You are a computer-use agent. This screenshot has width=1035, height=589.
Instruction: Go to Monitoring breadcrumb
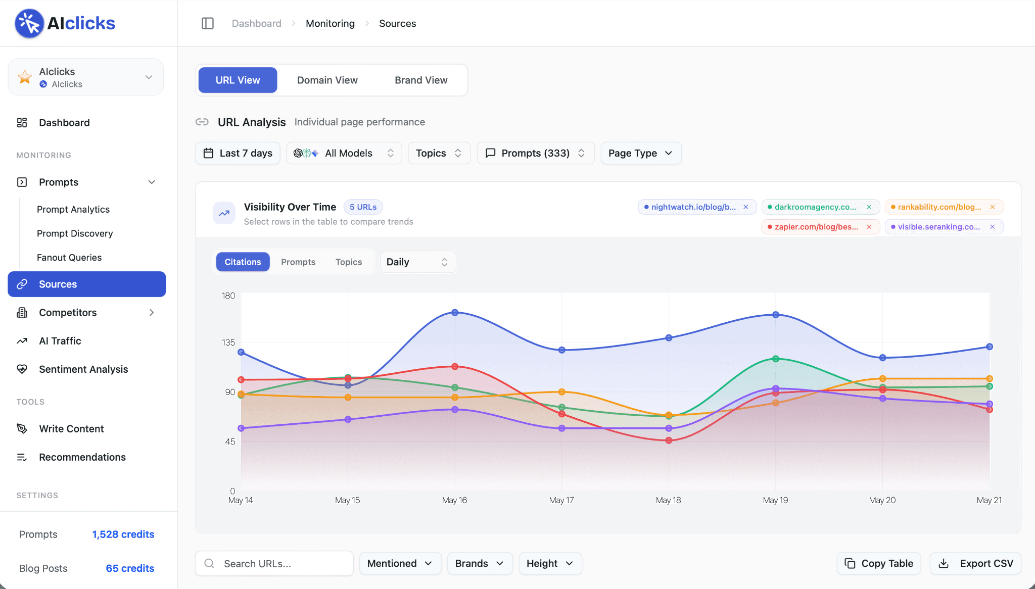(331, 23)
